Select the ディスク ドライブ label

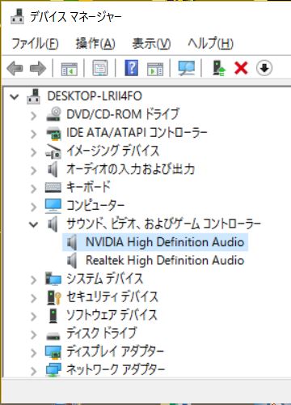pos(102,333)
